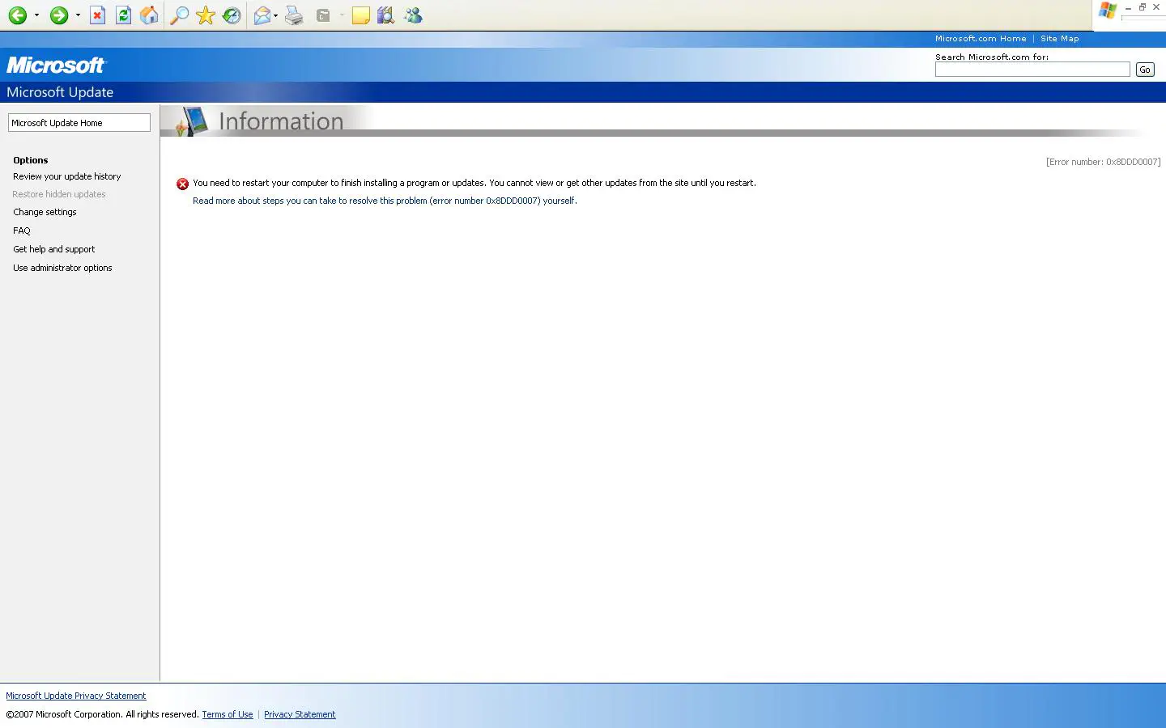Viewport: 1166px width, 728px height.
Task: Select Review your update history
Action: (66, 176)
